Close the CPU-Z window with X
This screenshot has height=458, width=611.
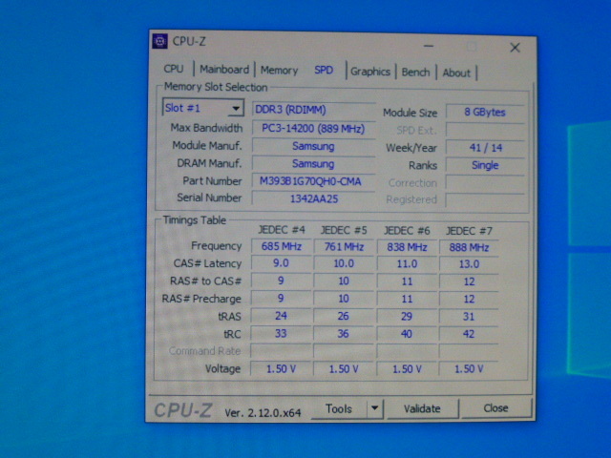[515, 48]
